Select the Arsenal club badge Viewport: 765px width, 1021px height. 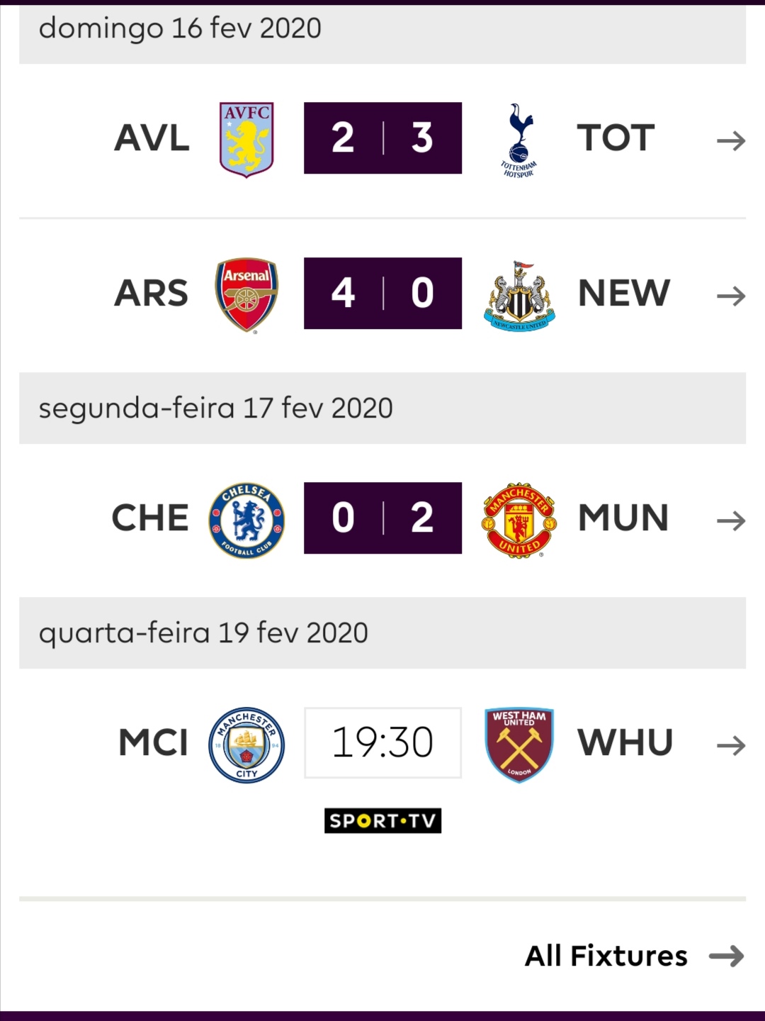pyautogui.click(x=246, y=294)
